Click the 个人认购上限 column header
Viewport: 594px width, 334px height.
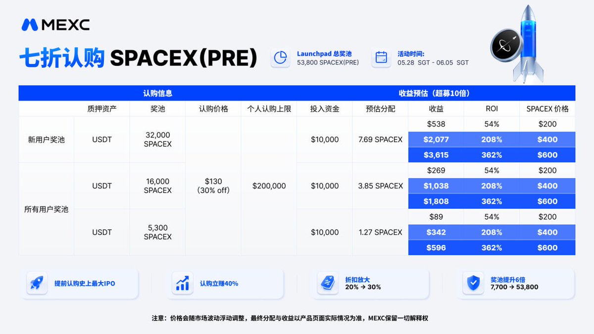click(269, 109)
